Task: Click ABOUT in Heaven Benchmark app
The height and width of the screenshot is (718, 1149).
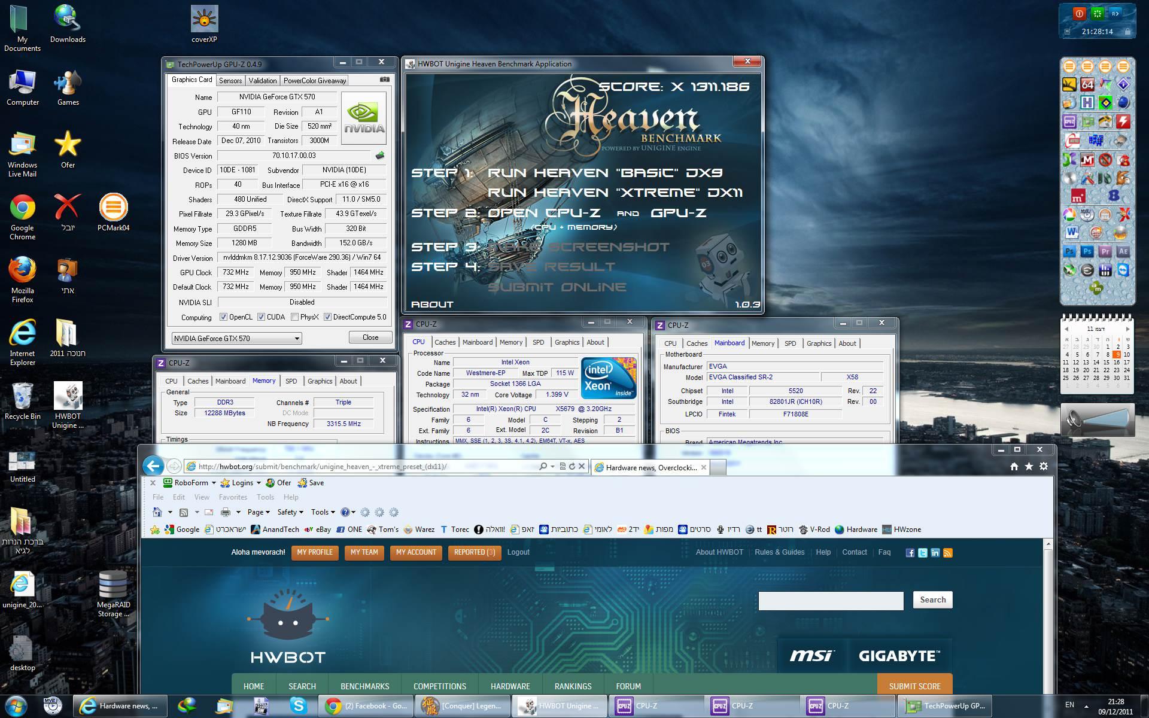Action: click(x=432, y=305)
